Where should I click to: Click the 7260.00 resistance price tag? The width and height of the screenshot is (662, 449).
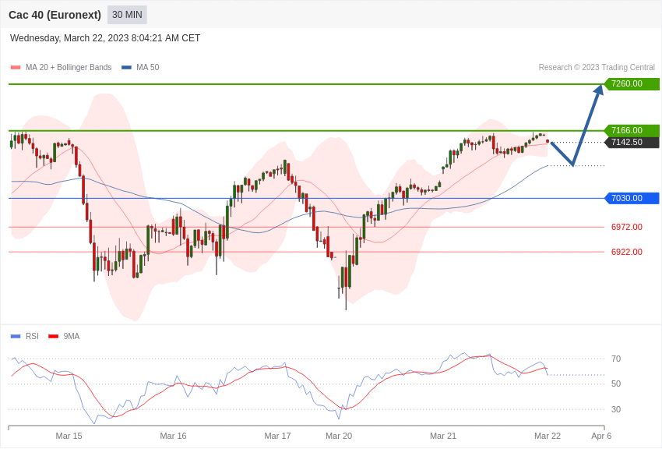[x=632, y=83]
